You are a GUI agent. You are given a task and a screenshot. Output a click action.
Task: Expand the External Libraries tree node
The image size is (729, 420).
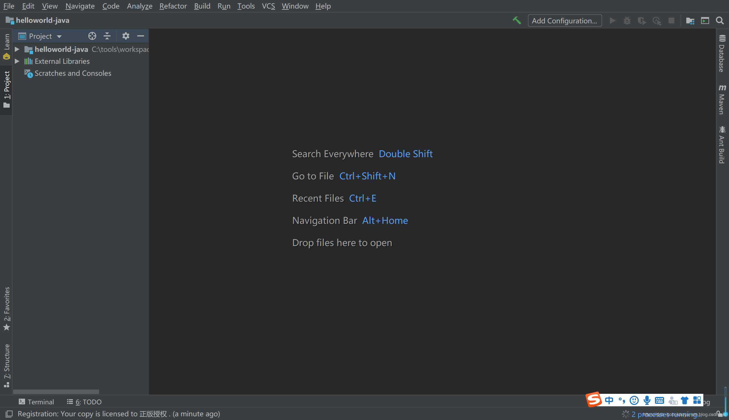pyautogui.click(x=17, y=61)
